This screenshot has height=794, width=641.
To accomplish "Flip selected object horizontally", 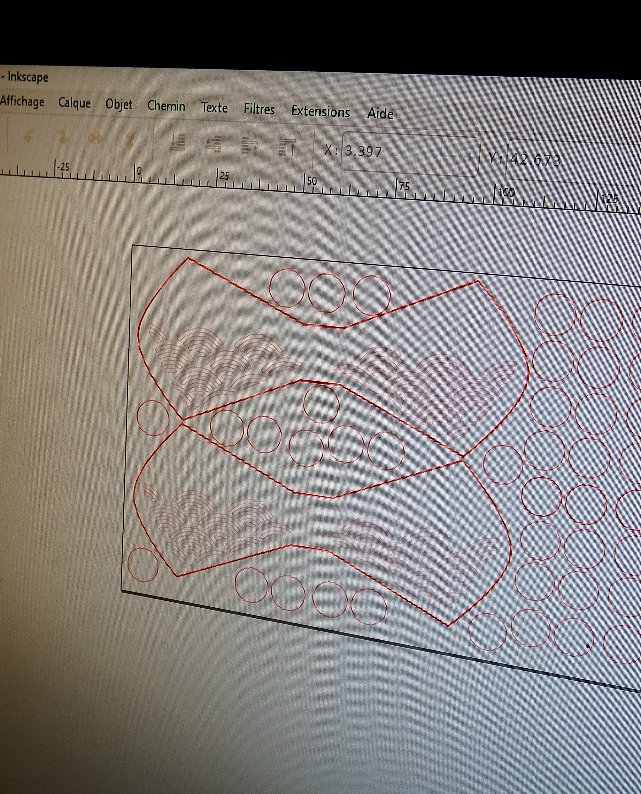I will point(96,140).
